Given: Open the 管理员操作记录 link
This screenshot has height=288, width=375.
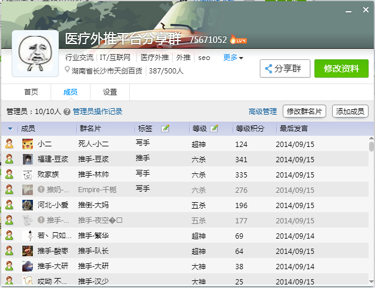Looking at the screenshot, I should coord(98,111).
